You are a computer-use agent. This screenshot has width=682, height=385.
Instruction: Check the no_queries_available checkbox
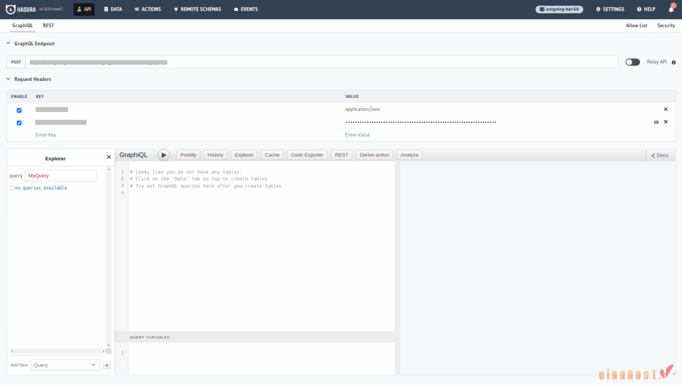pos(12,188)
